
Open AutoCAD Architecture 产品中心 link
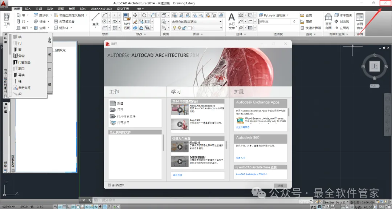point(251,174)
